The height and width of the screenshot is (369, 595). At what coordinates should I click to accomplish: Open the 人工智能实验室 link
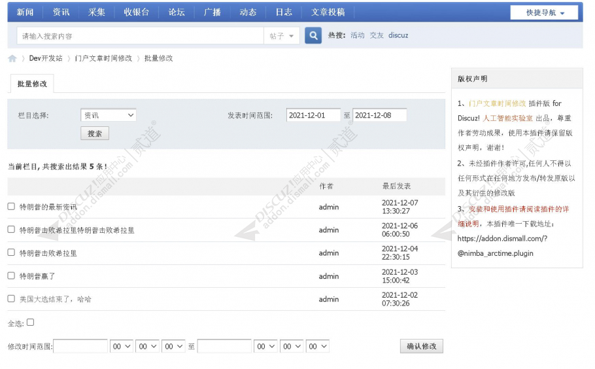tap(508, 118)
